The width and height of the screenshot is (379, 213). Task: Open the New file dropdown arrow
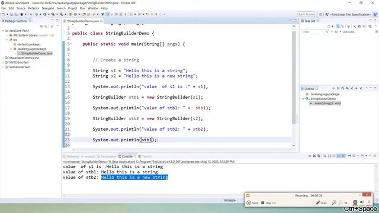[7, 14]
